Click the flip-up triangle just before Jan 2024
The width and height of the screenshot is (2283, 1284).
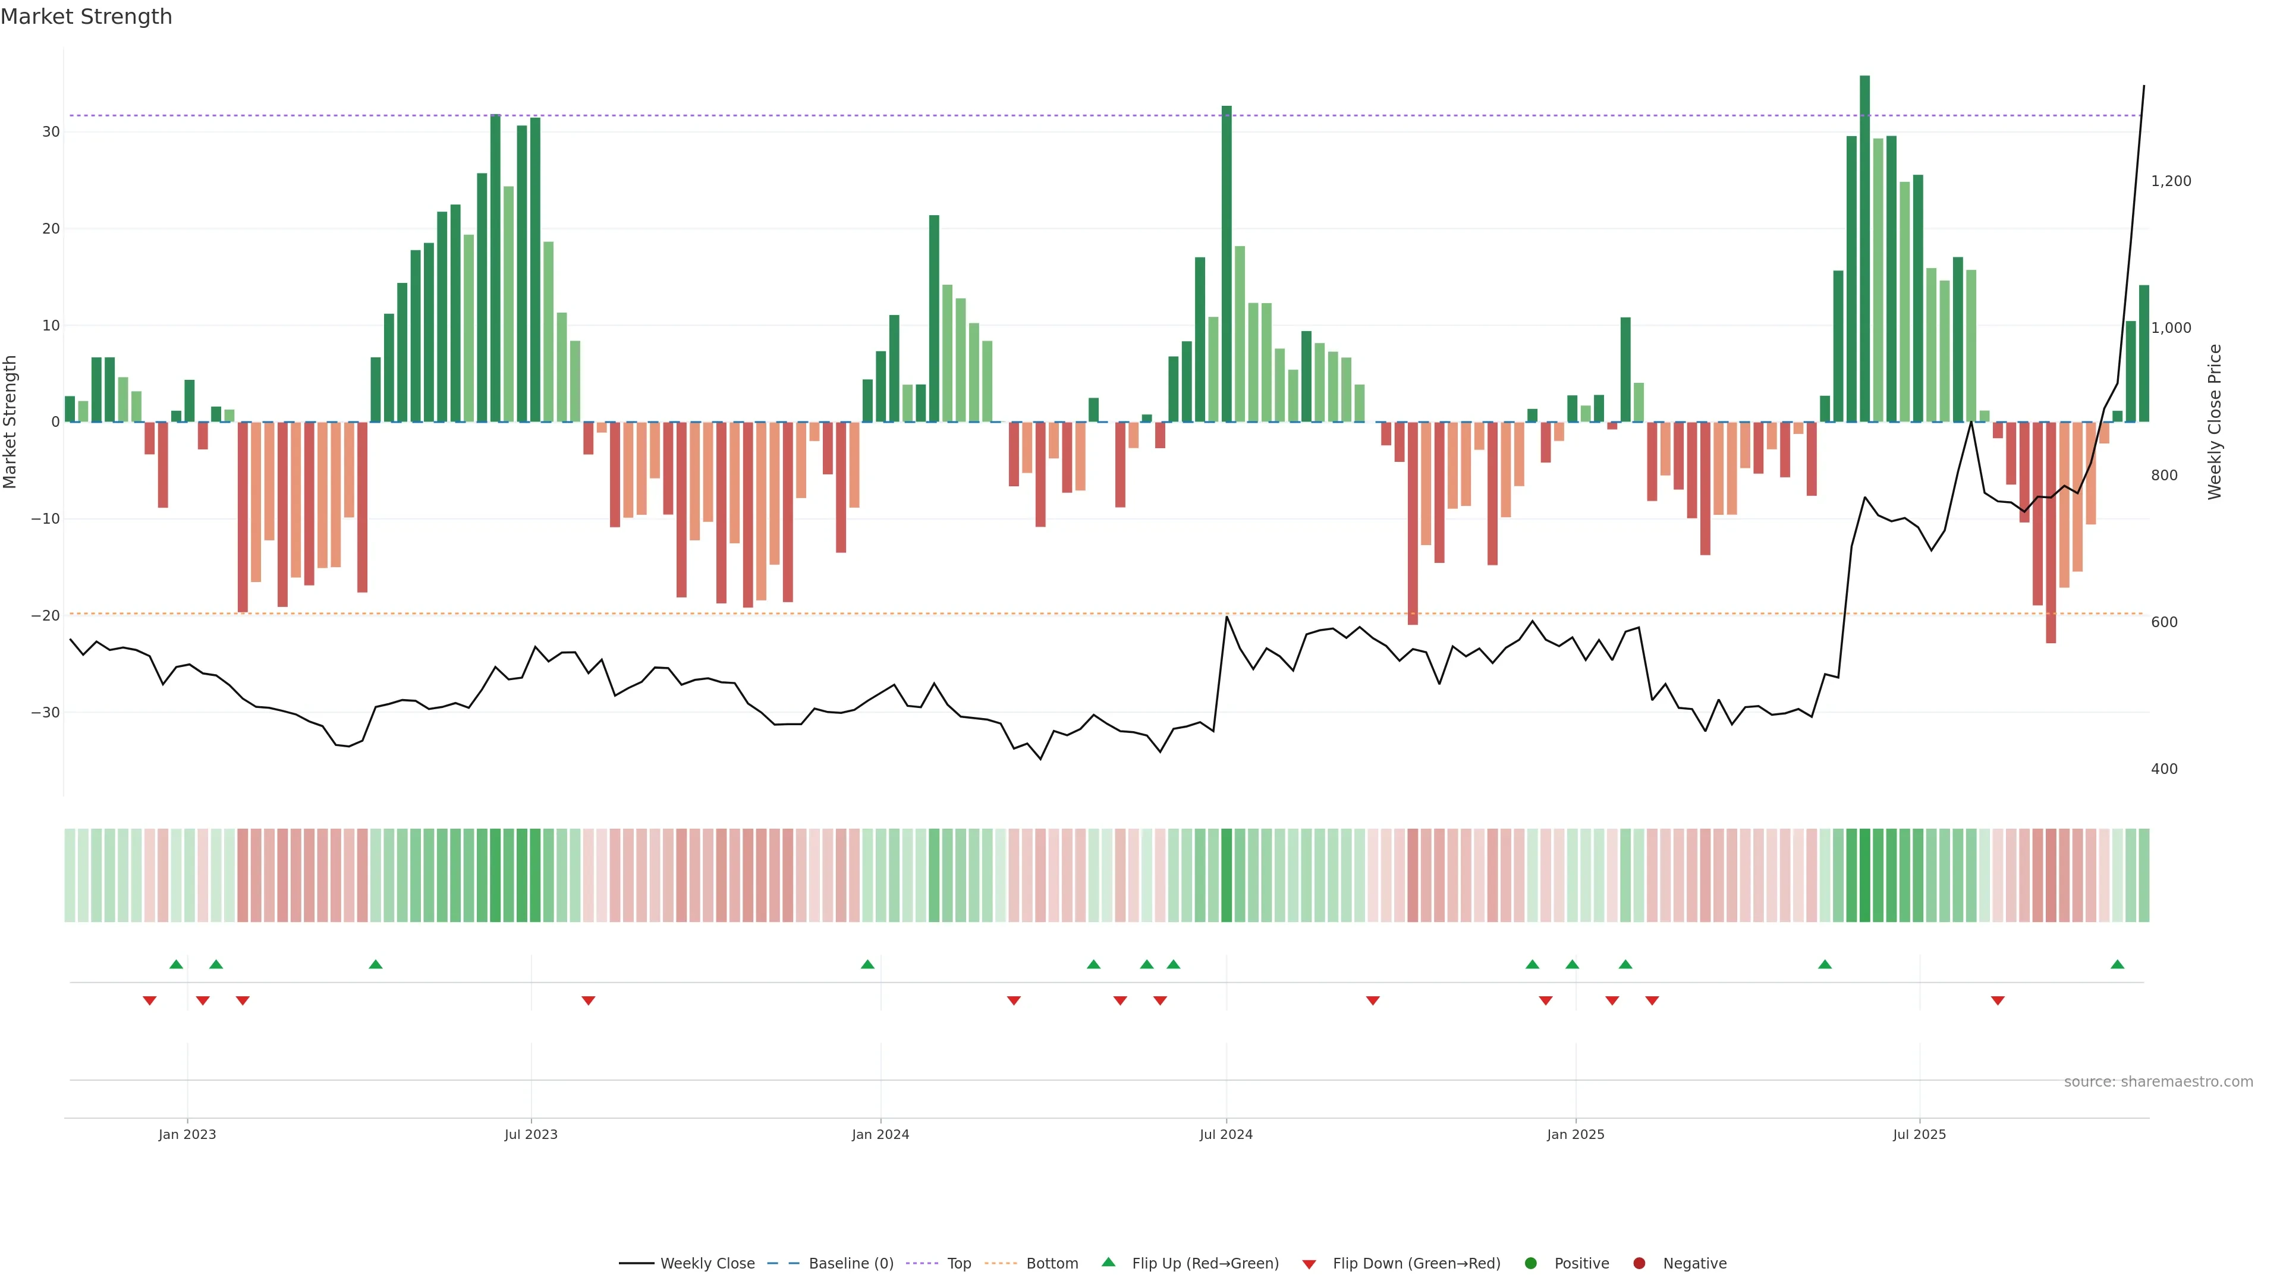(867, 964)
